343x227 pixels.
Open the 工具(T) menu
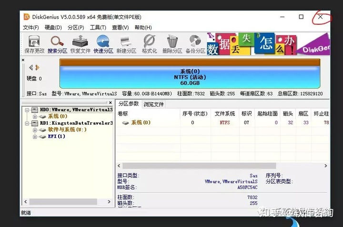[x=98, y=28]
